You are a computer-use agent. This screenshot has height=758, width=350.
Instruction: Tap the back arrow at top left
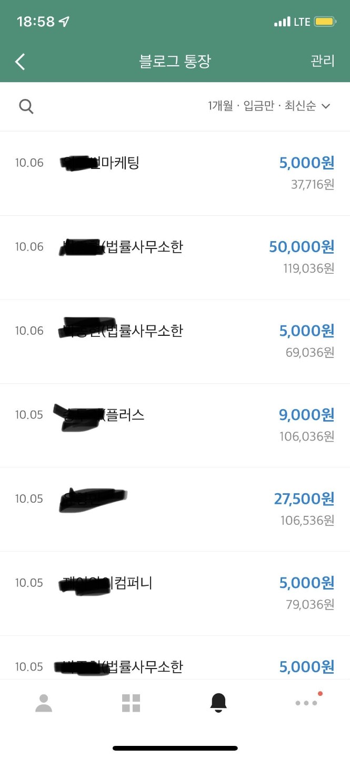(19, 61)
